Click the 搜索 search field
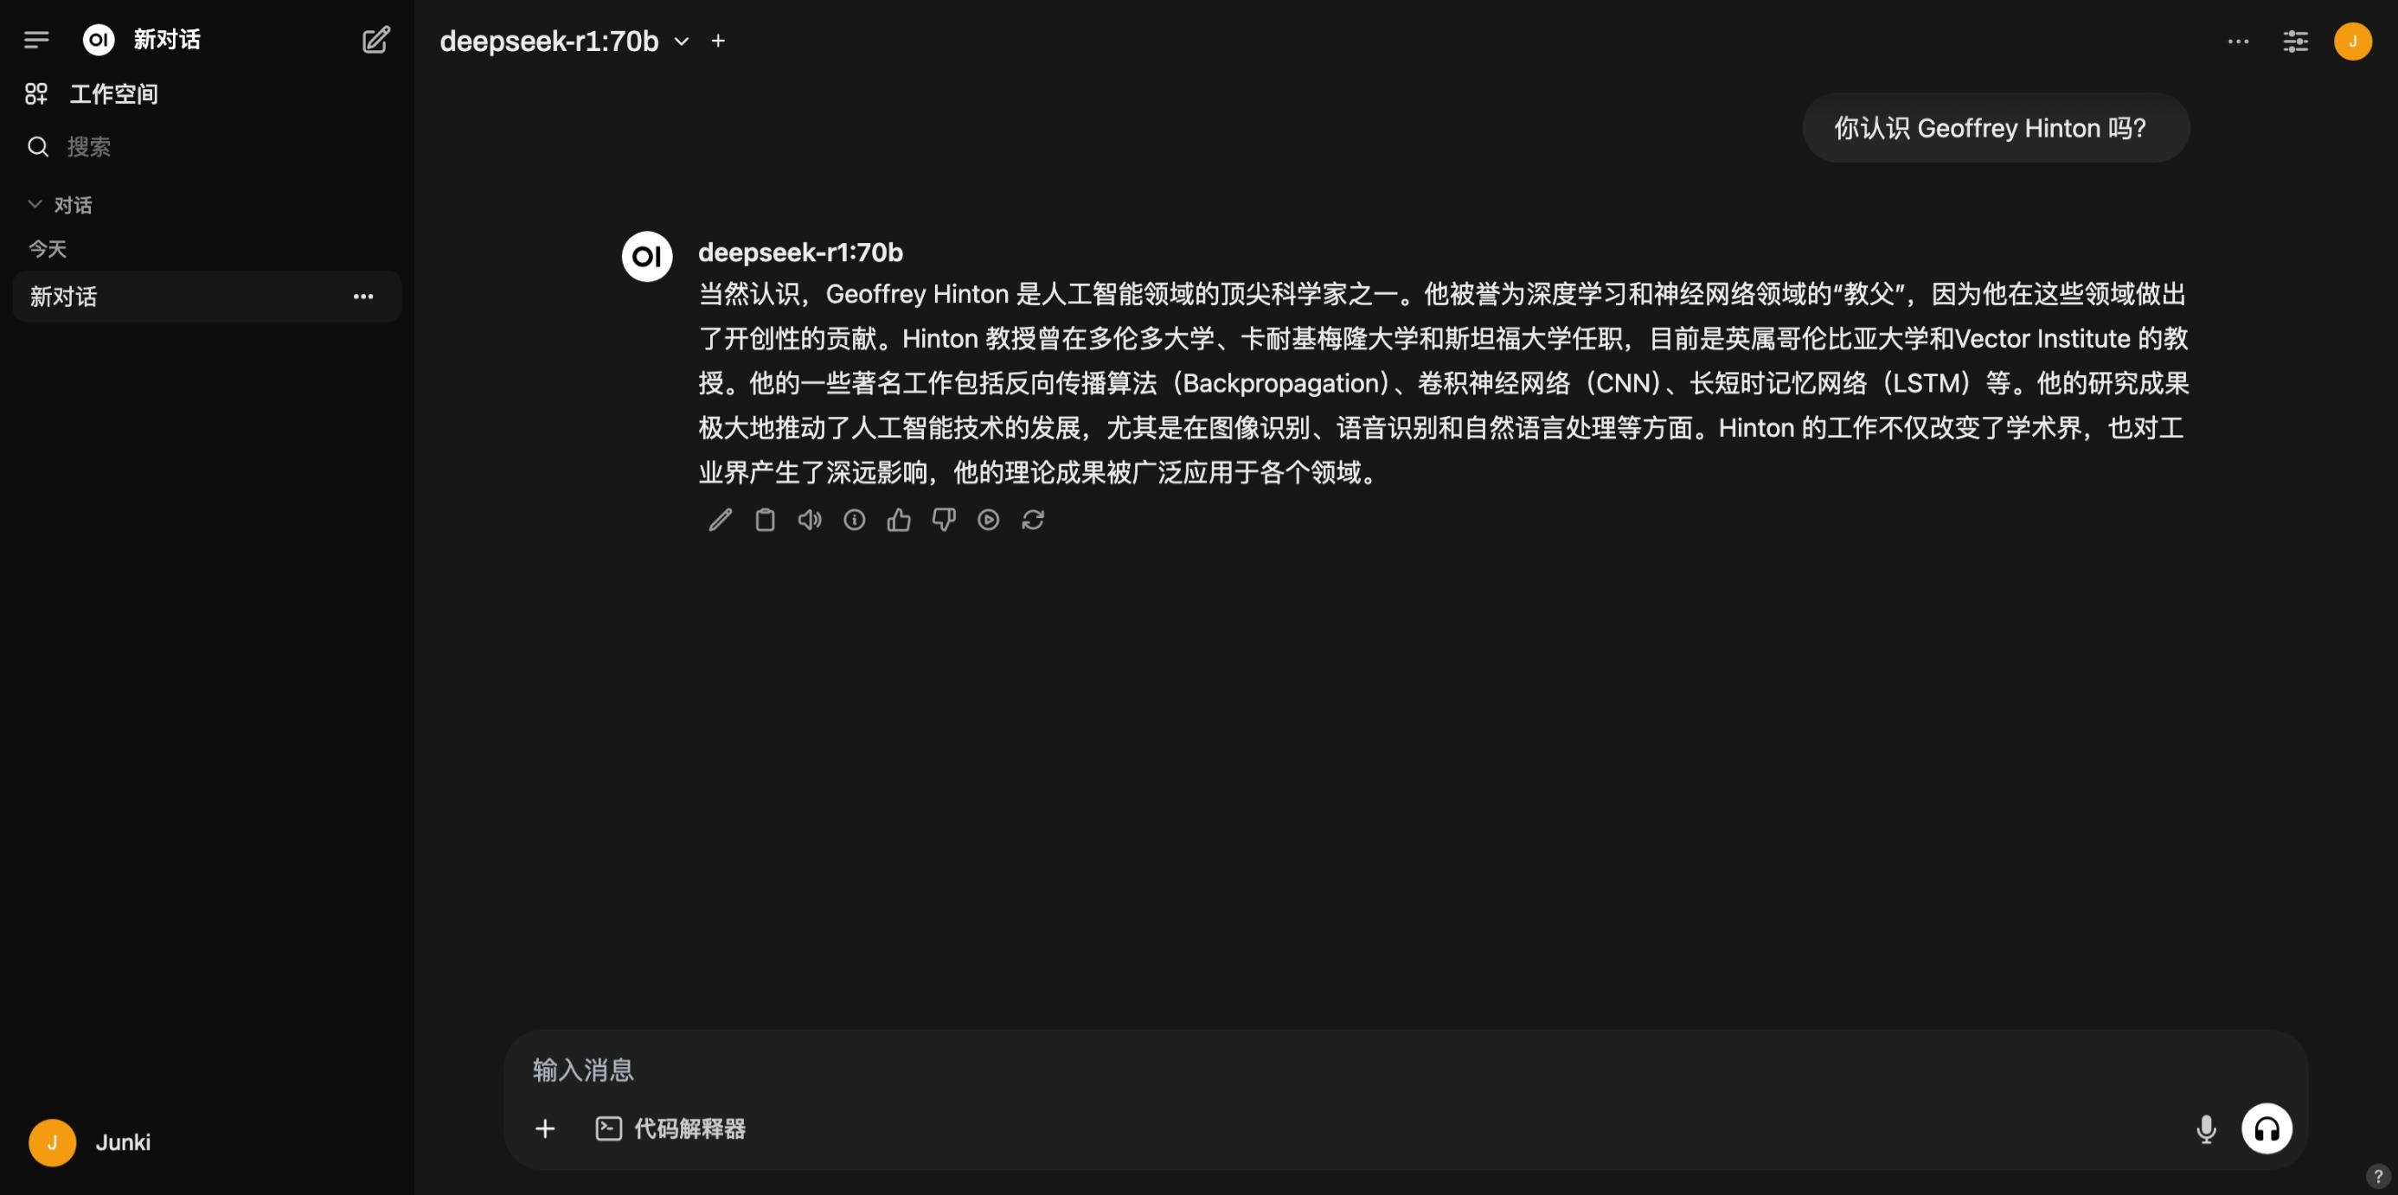 (207, 146)
